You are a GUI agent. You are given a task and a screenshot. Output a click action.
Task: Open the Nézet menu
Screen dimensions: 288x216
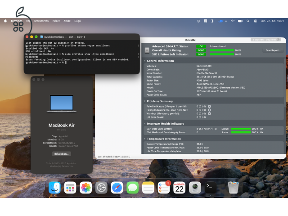pos(56,21)
